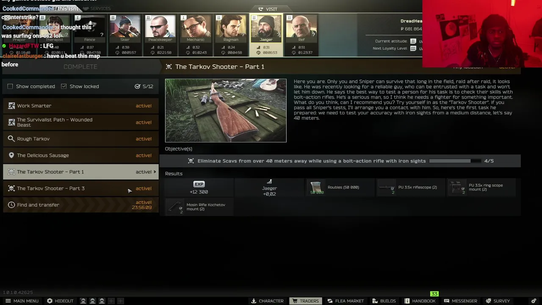Click the Results label

click(174, 174)
